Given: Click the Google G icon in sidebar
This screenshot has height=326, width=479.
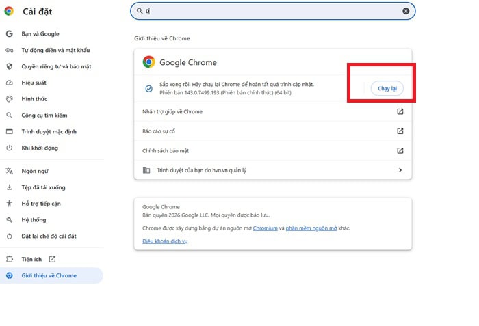Looking at the screenshot, I should [10, 34].
